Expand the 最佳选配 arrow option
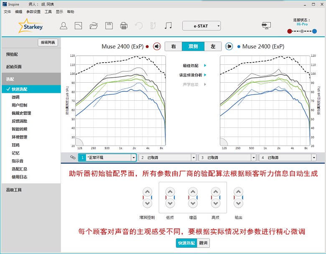Image resolution: width=326 pixels, height=254 pixels. click(x=205, y=66)
